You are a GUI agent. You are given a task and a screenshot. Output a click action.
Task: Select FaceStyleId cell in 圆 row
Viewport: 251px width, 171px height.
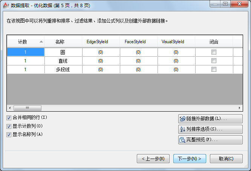tap(139, 52)
